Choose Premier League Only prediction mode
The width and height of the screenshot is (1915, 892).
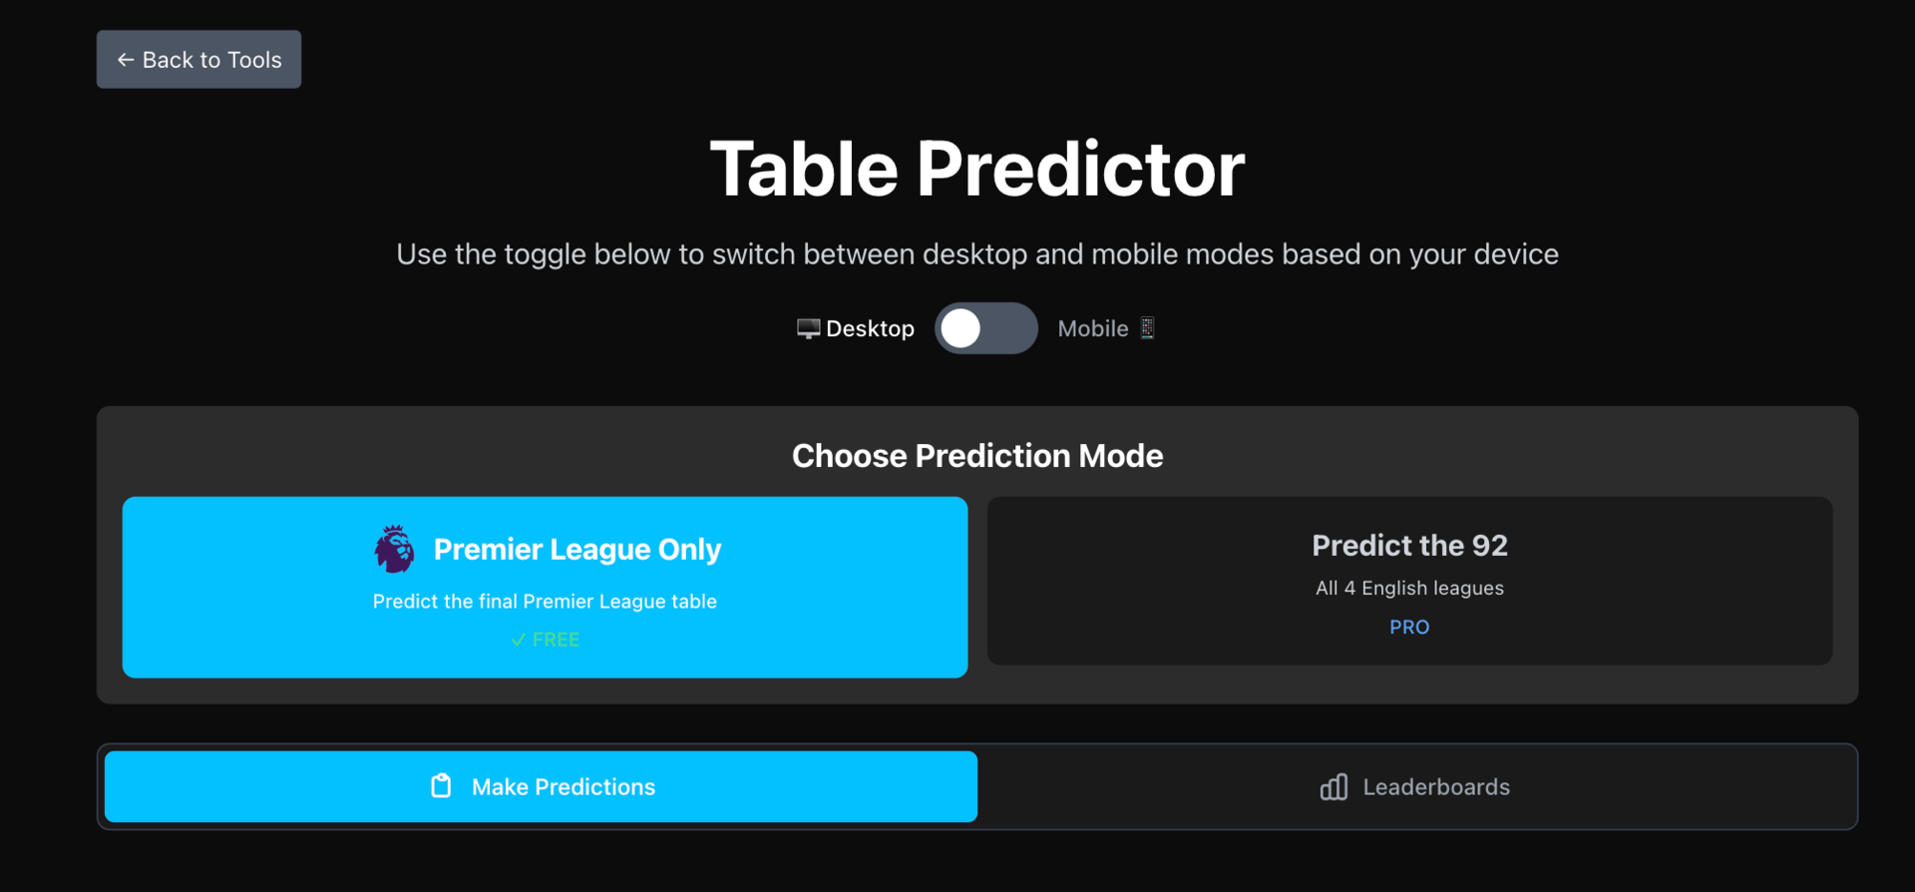[545, 587]
